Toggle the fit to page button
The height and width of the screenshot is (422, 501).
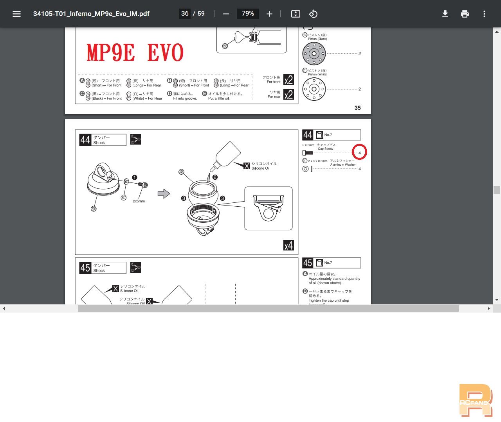(296, 14)
